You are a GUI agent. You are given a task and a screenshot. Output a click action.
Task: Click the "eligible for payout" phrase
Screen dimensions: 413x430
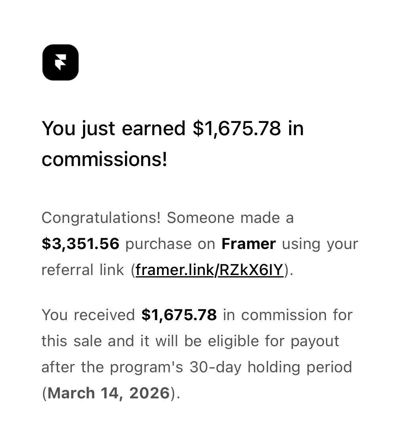pyautogui.click(x=273, y=341)
